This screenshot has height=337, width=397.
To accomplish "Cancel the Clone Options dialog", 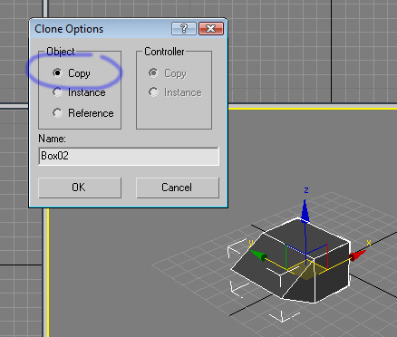I will [178, 188].
